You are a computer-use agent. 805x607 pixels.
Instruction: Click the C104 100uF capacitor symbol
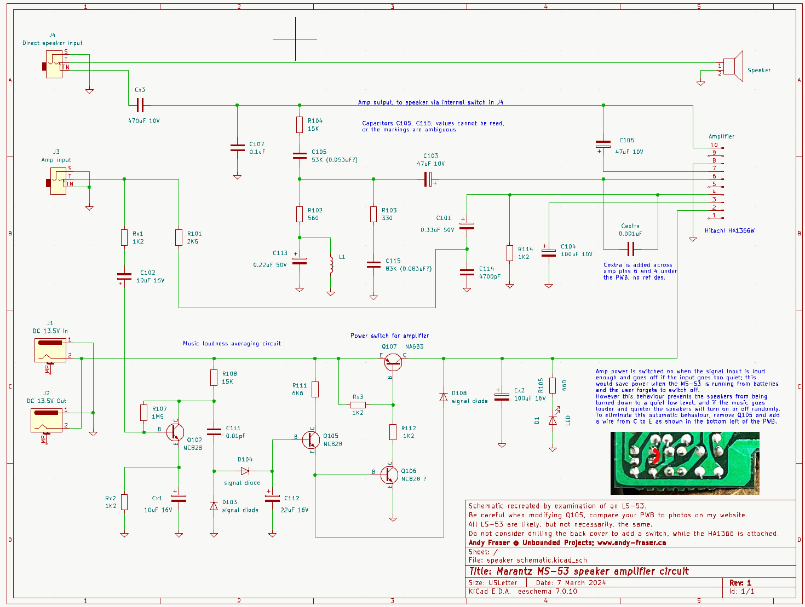tap(549, 252)
